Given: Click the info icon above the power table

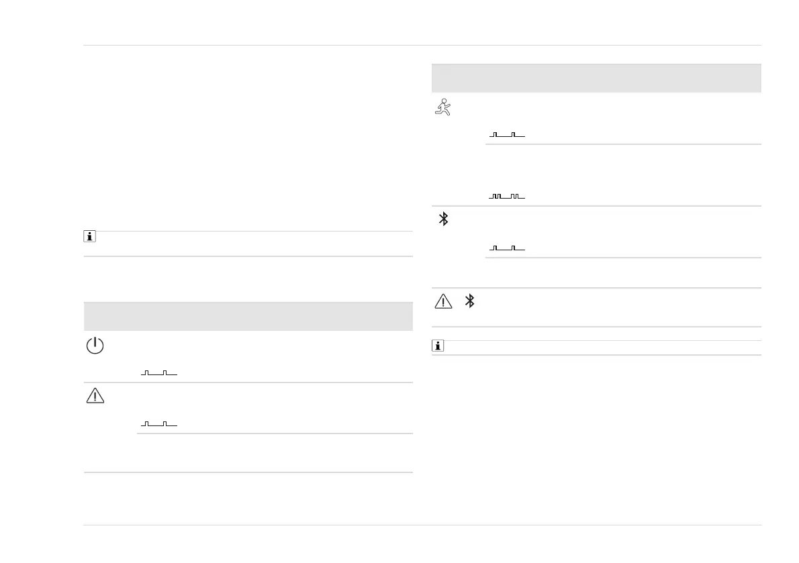Looking at the screenshot, I should (89, 237).
